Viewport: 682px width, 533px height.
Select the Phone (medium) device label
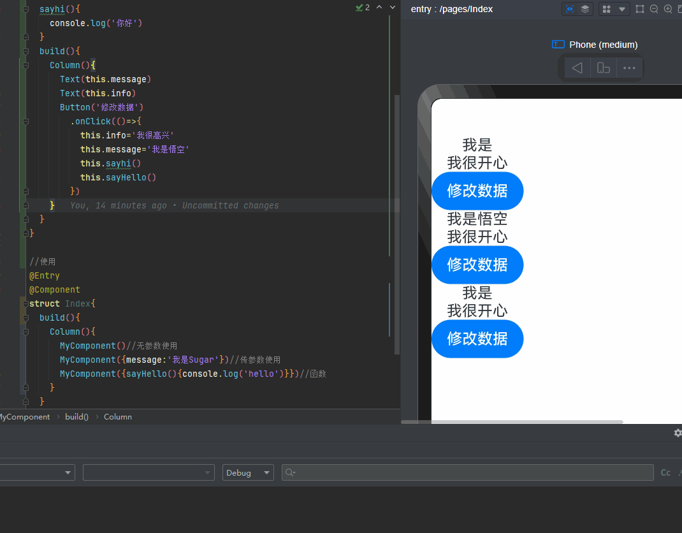pos(603,45)
